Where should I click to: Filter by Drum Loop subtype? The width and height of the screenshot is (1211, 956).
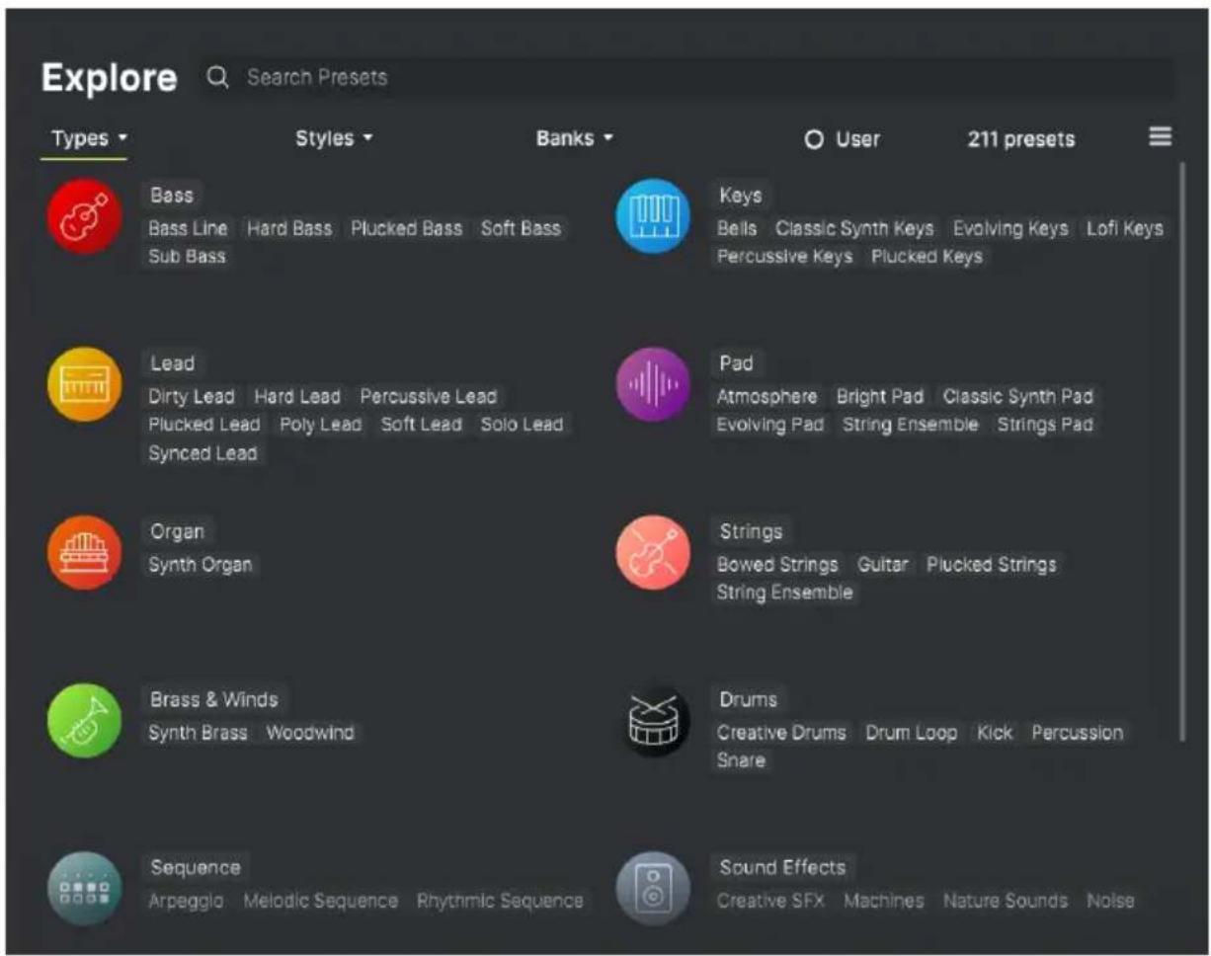tap(912, 734)
